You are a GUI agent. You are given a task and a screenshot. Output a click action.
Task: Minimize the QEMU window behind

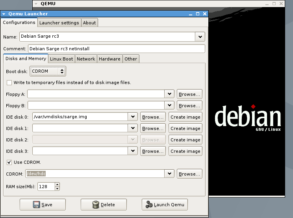pos(267,4)
